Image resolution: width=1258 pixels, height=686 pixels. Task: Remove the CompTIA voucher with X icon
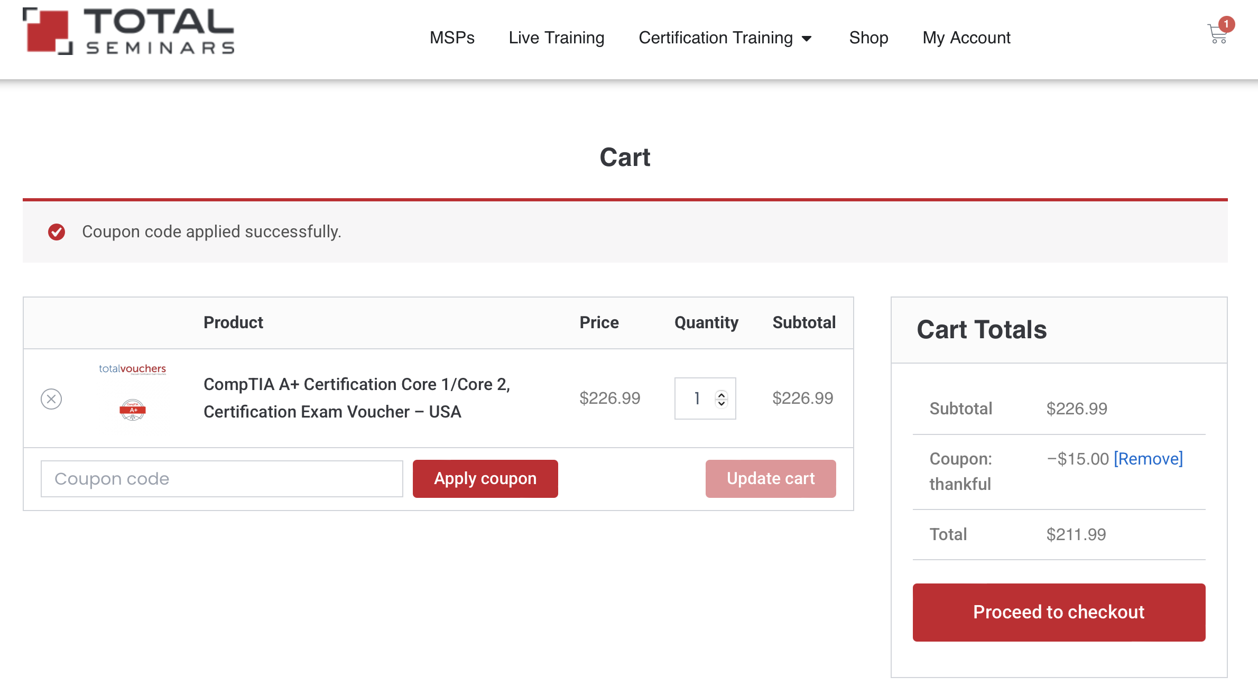(51, 399)
